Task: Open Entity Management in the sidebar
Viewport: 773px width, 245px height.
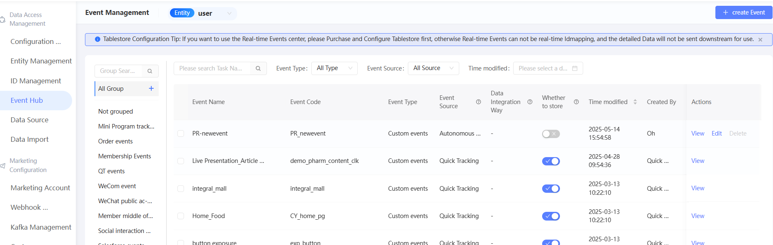Action: pos(41,61)
